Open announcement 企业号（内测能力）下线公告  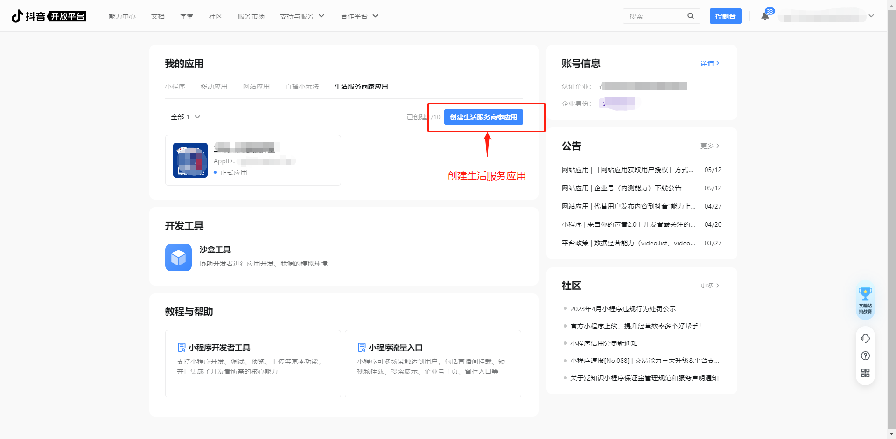(x=622, y=188)
